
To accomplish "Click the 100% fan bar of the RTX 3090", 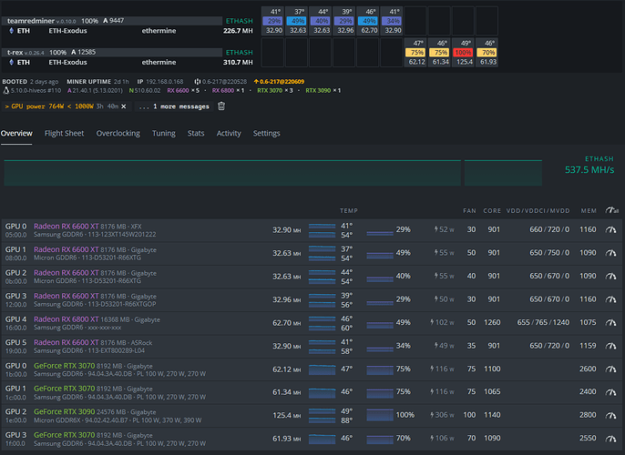I will click(380, 415).
